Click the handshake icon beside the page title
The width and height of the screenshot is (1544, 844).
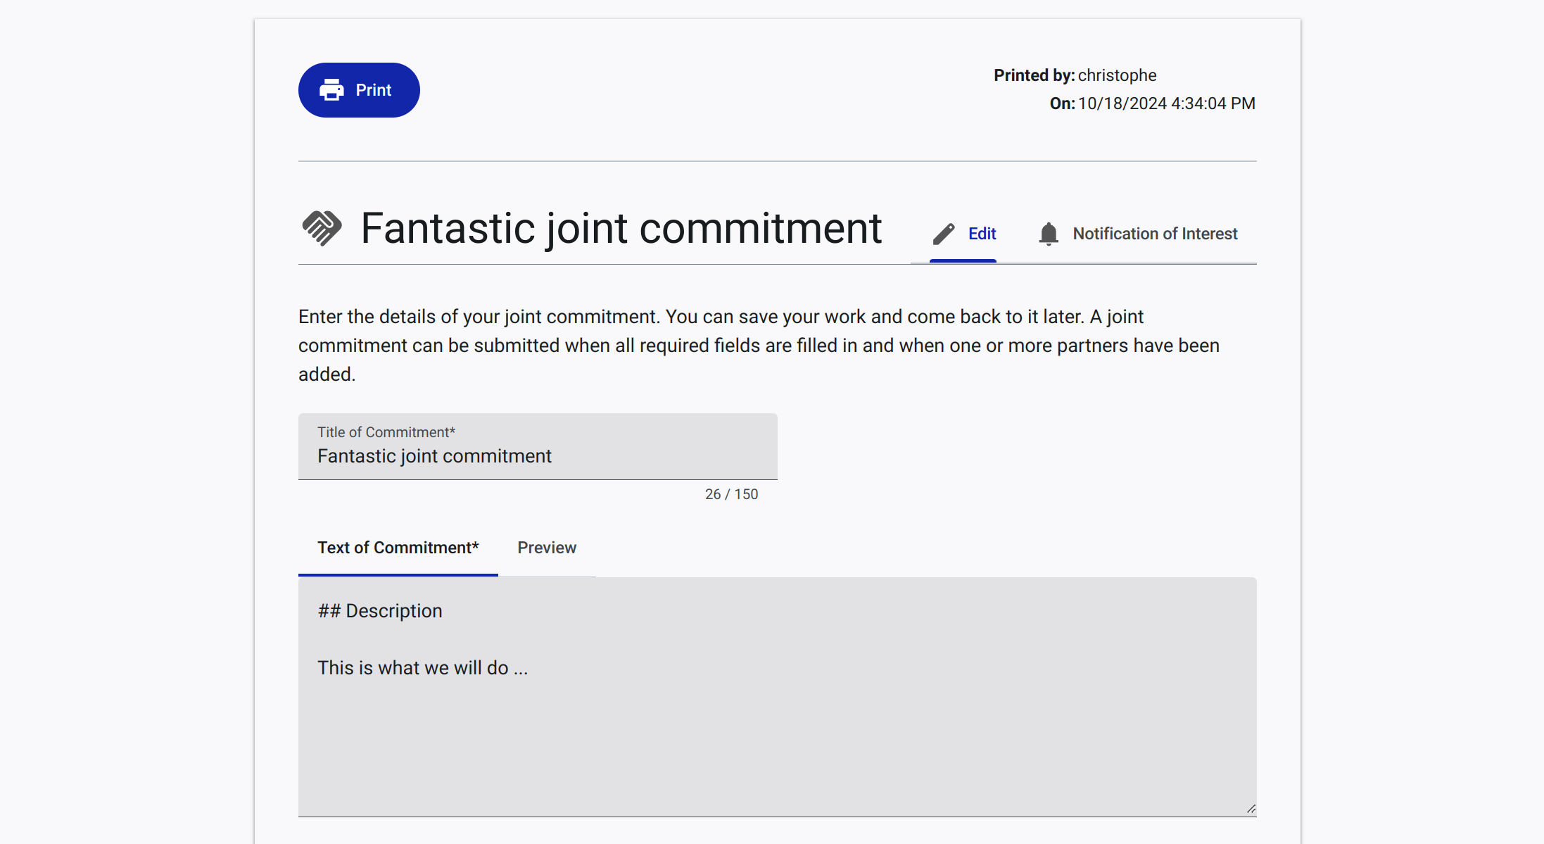pyautogui.click(x=322, y=228)
